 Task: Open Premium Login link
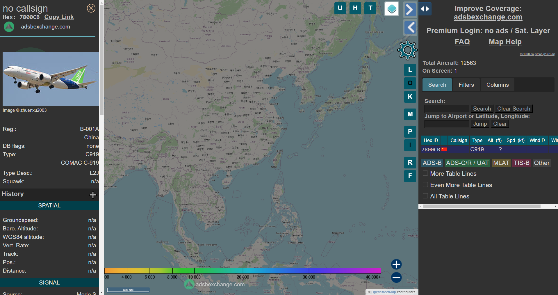click(x=488, y=31)
